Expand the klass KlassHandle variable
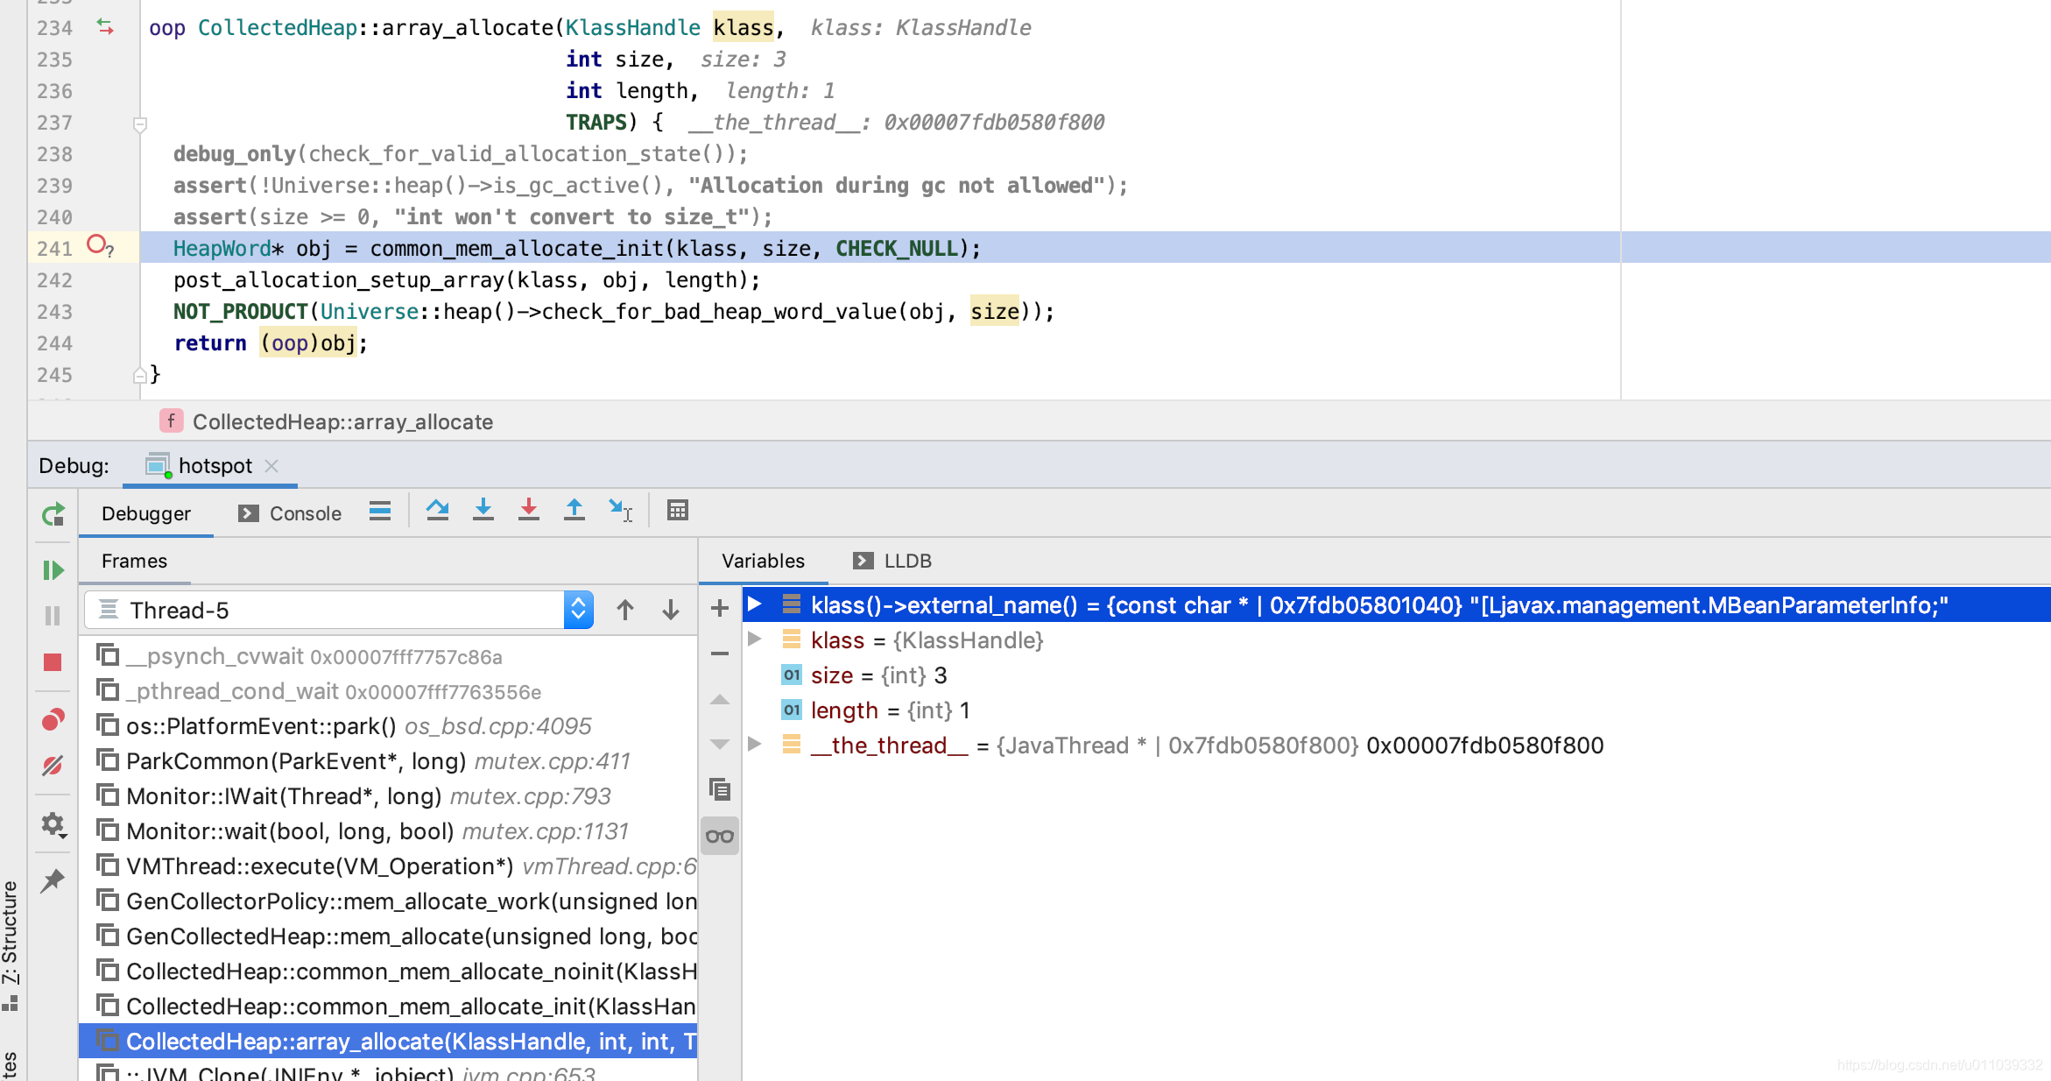The width and height of the screenshot is (2051, 1081). [x=754, y=639]
